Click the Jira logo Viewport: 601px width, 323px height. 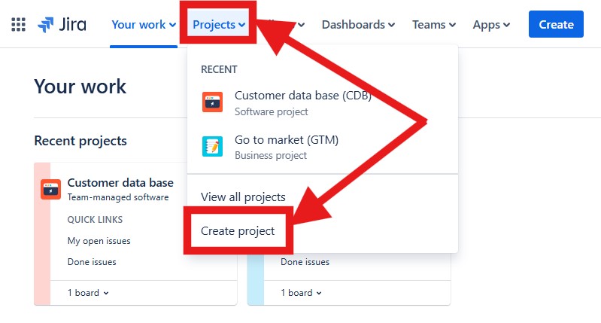click(x=62, y=24)
